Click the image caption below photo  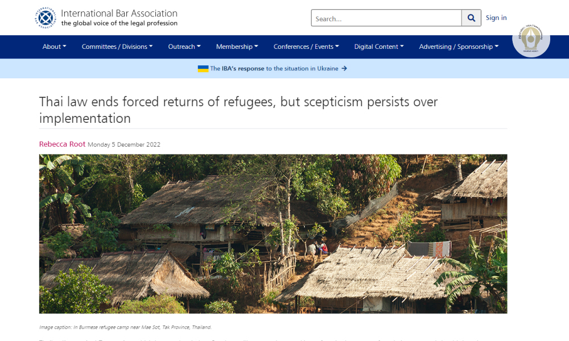click(125, 327)
